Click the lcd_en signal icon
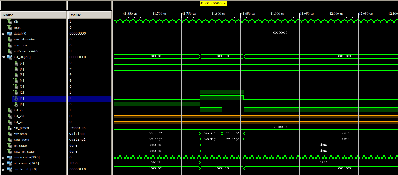The image size is (398, 175). [x=9, y=110]
